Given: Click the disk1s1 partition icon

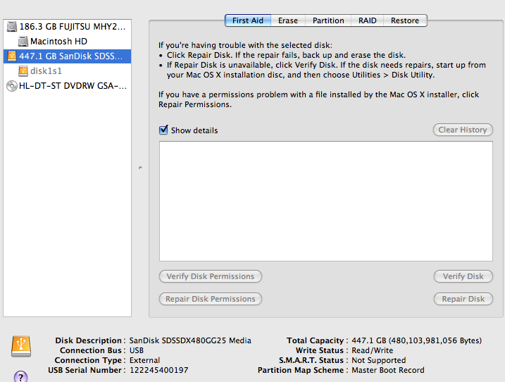Looking at the screenshot, I should pyautogui.click(x=23, y=71).
